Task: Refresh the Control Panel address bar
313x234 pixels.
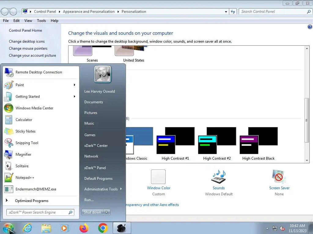Action: [233, 12]
